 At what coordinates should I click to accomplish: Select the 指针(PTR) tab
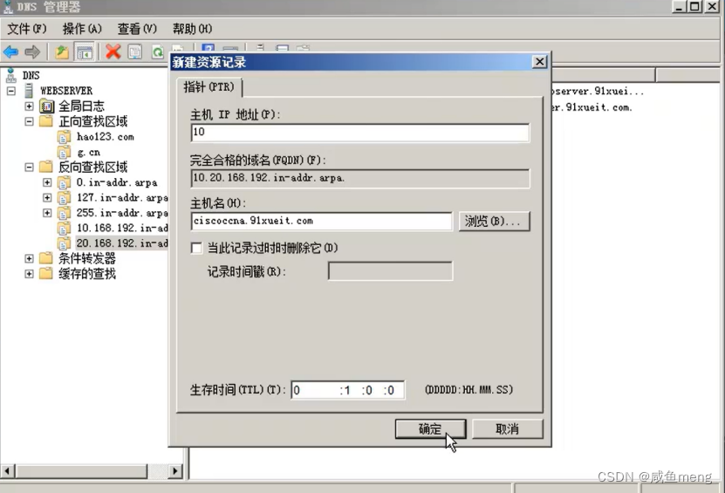click(209, 87)
